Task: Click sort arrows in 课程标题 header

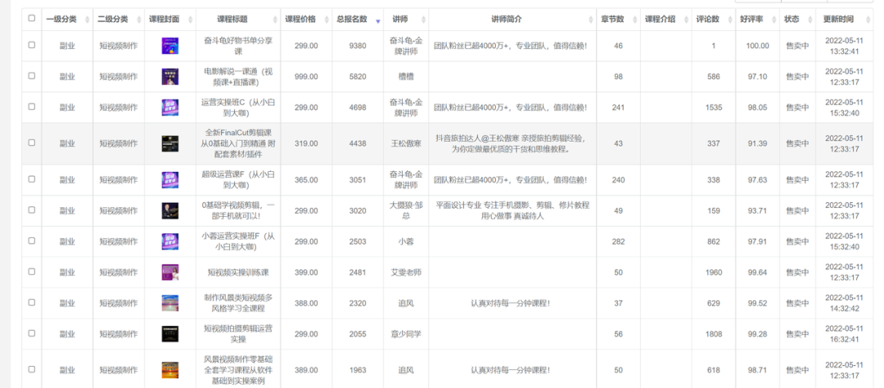Action: click(274, 20)
